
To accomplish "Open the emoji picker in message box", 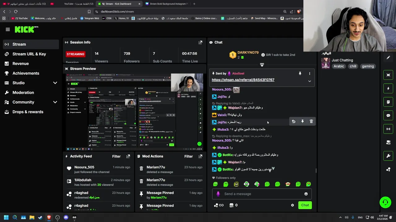I will tap(306, 194).
